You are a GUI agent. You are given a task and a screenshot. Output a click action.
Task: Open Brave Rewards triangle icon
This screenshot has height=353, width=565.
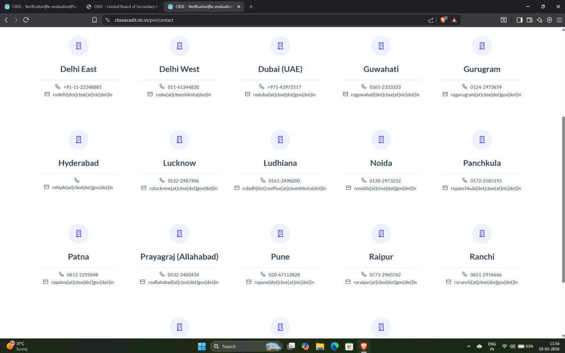pos(454,20)
